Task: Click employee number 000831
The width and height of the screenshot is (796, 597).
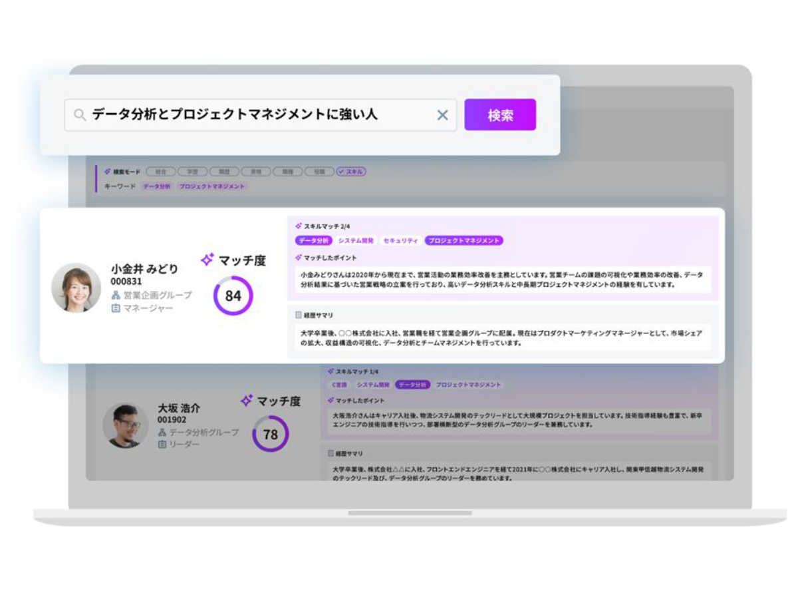Action: pyautogui.click(x=126, y=282)
